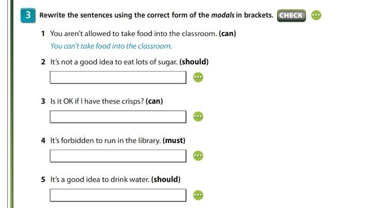Click the answer field under sentence 5

[118, 195]
